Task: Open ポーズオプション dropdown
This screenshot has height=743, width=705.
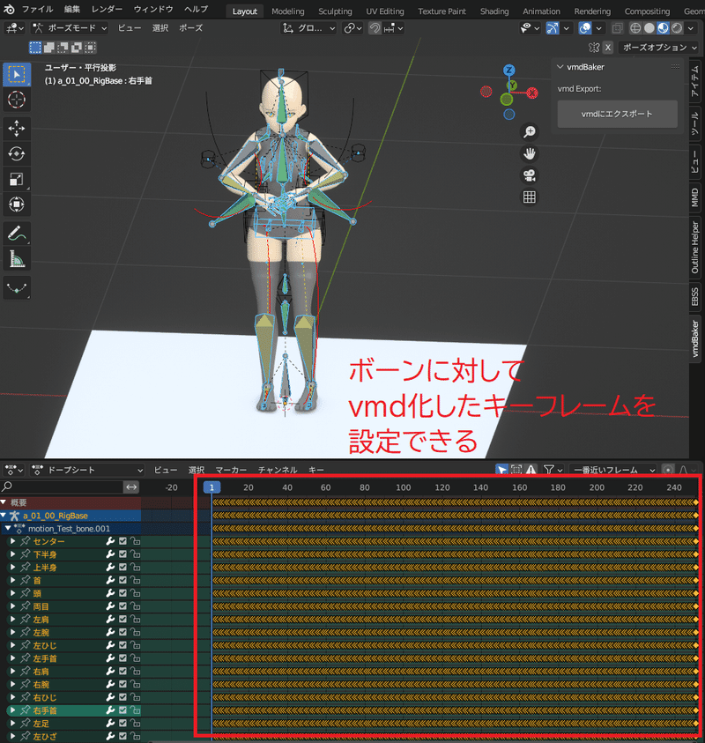Action: [x=659, y=48]
